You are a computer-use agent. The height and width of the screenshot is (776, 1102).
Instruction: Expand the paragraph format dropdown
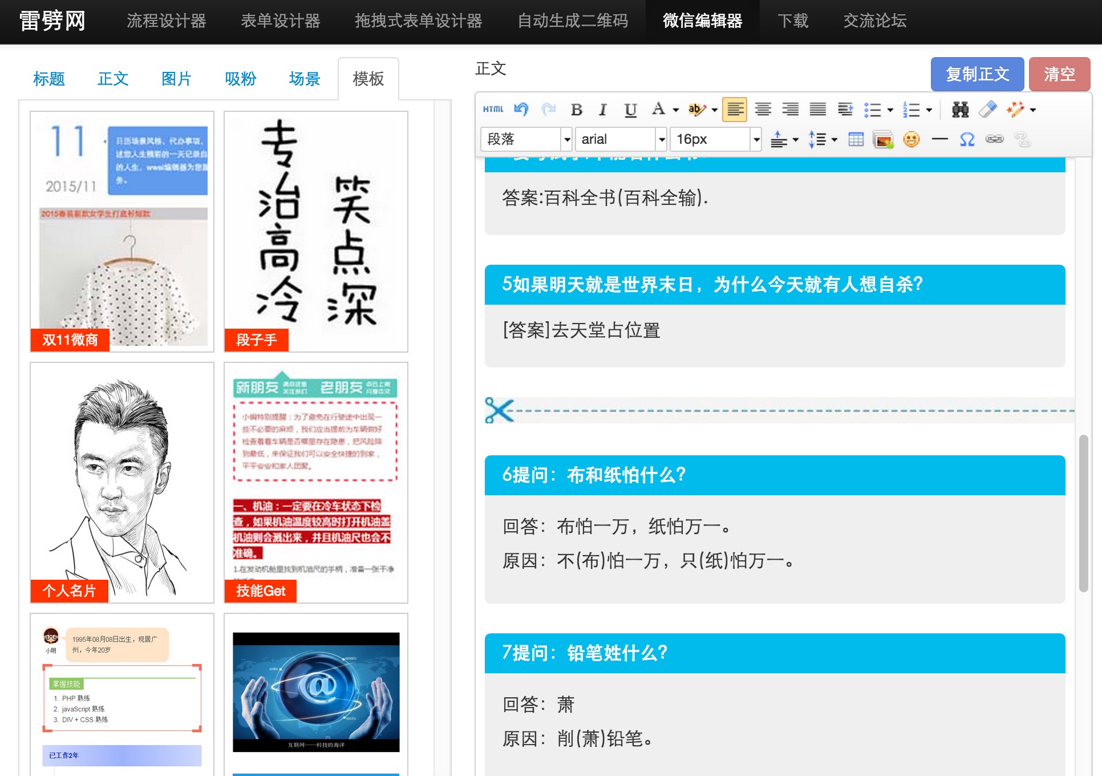point(525,139)
